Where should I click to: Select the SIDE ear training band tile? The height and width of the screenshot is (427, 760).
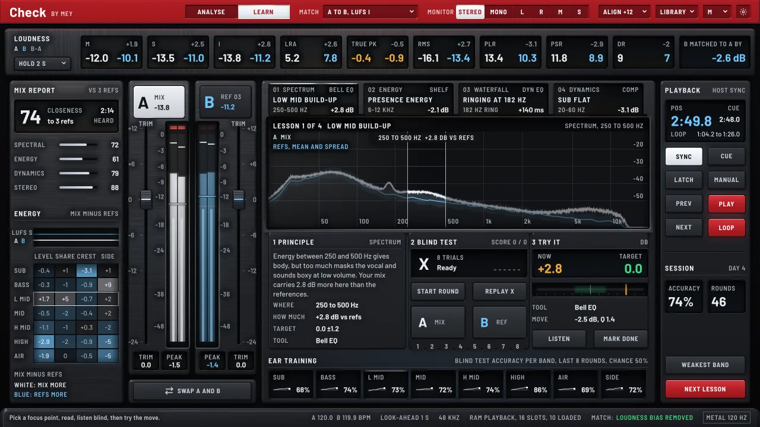(x=624, y=384)
